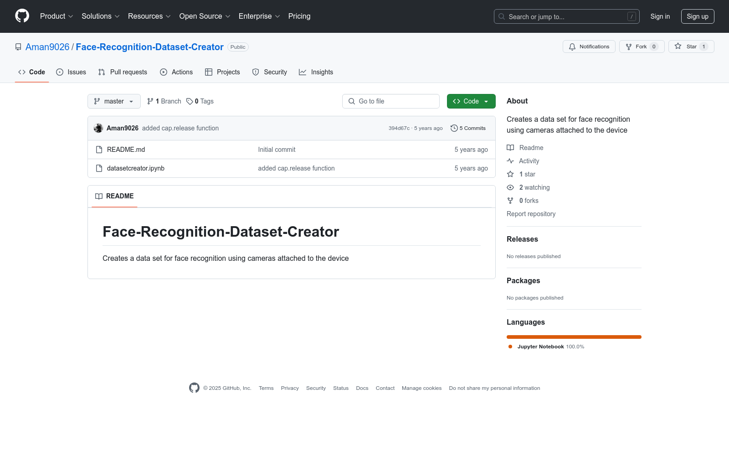The width and height of the screenshot is (729, 456).
Task: Click Docs in the footer
Action: point(362,388)
